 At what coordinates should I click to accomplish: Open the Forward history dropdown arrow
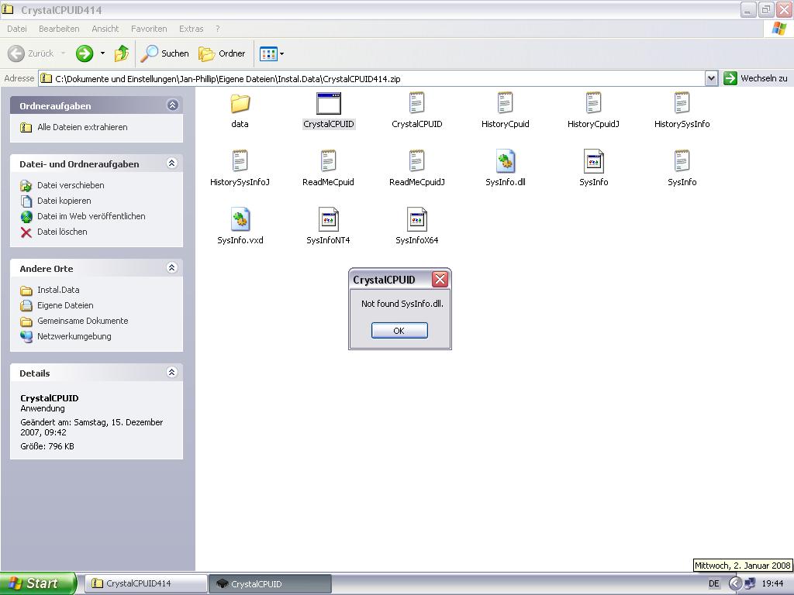103,53
